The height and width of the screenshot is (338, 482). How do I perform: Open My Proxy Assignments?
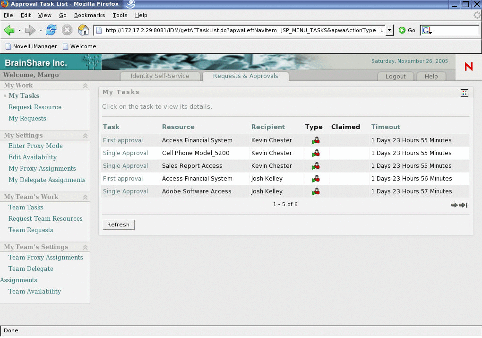click(x=42, y=169)
